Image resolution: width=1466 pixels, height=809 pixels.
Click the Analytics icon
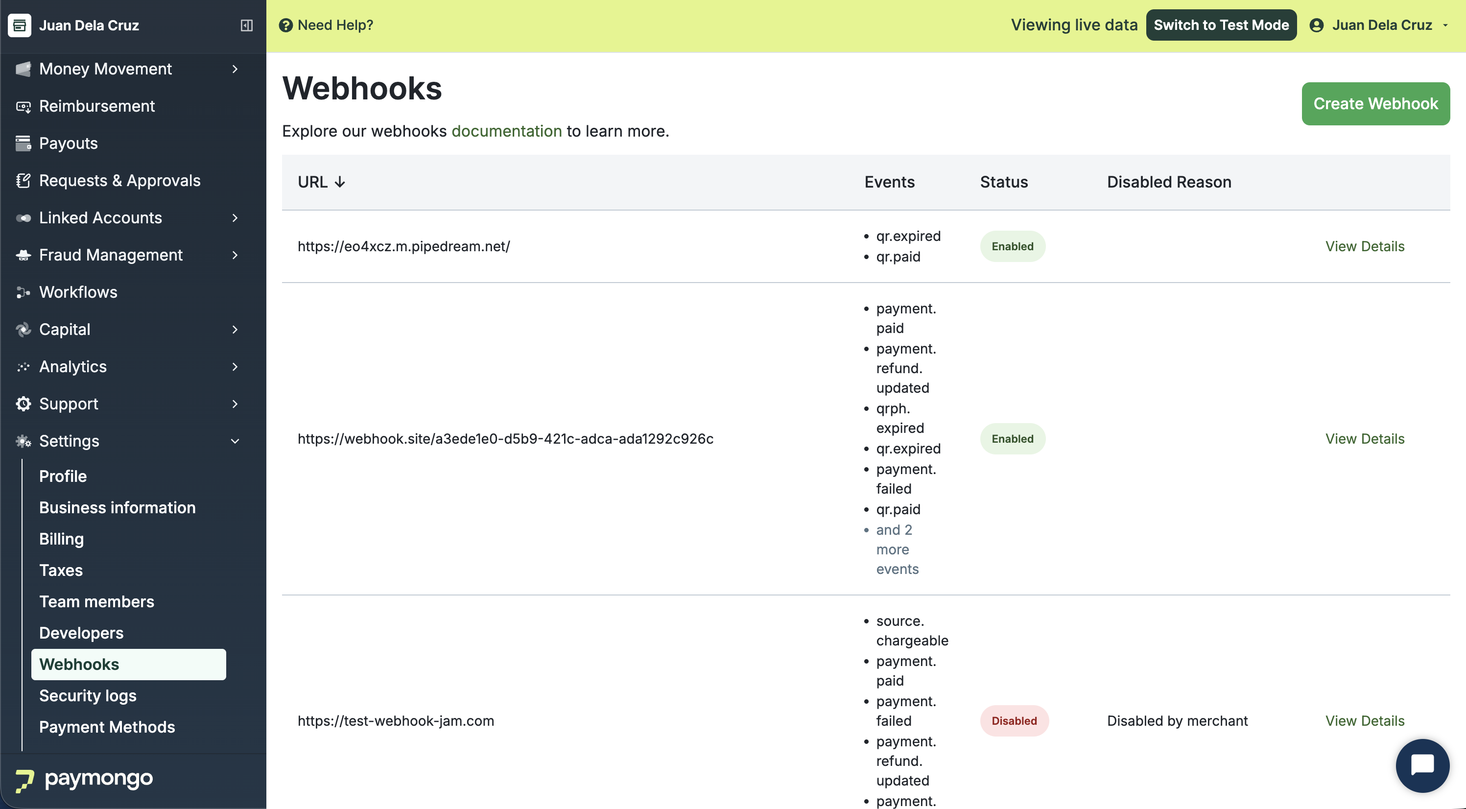pyautogui.click(x=24, y=367)
